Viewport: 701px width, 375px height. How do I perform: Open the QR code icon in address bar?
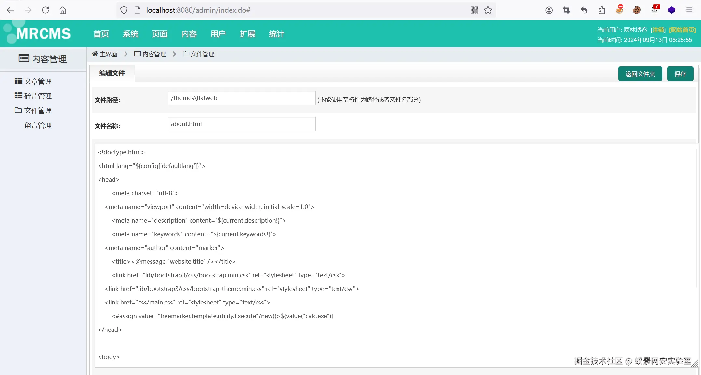[x=474, y=10]
